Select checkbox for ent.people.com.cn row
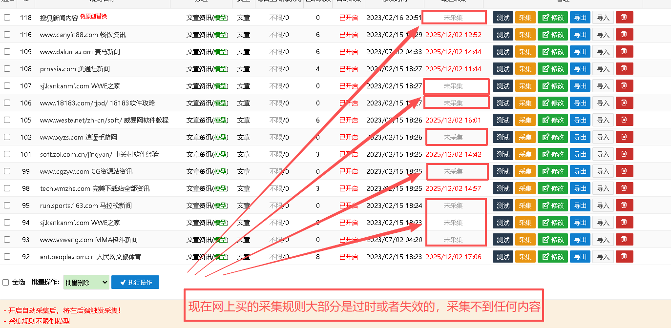Image resolution: width=671 pixels, height=329 pixels. coord(7,257)
